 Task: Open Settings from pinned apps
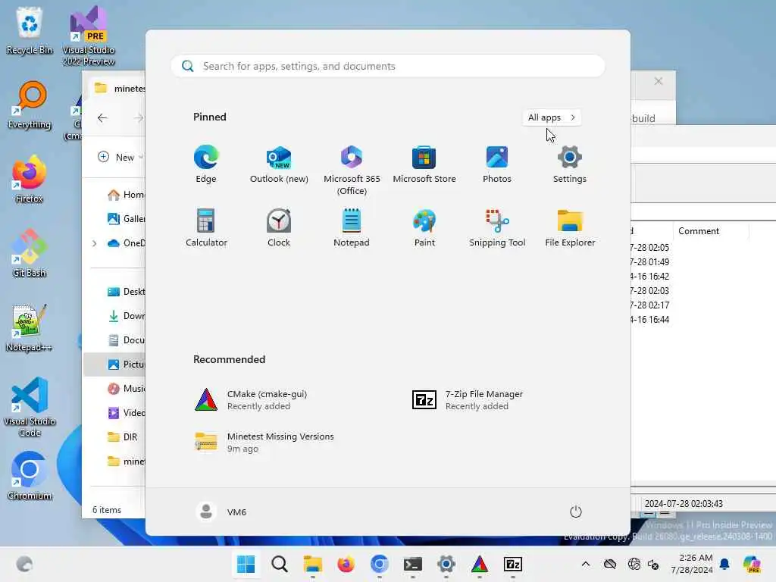coord(570,164)
